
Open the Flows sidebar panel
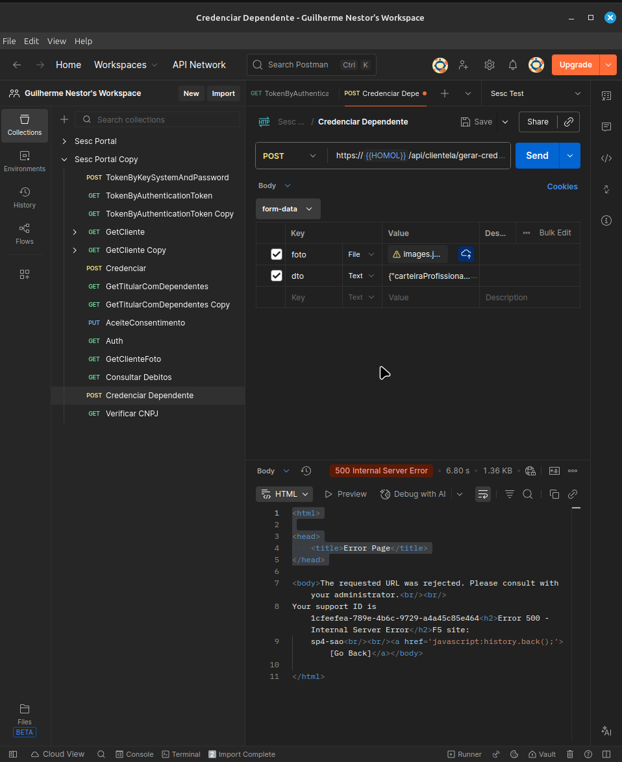(25, 233)
